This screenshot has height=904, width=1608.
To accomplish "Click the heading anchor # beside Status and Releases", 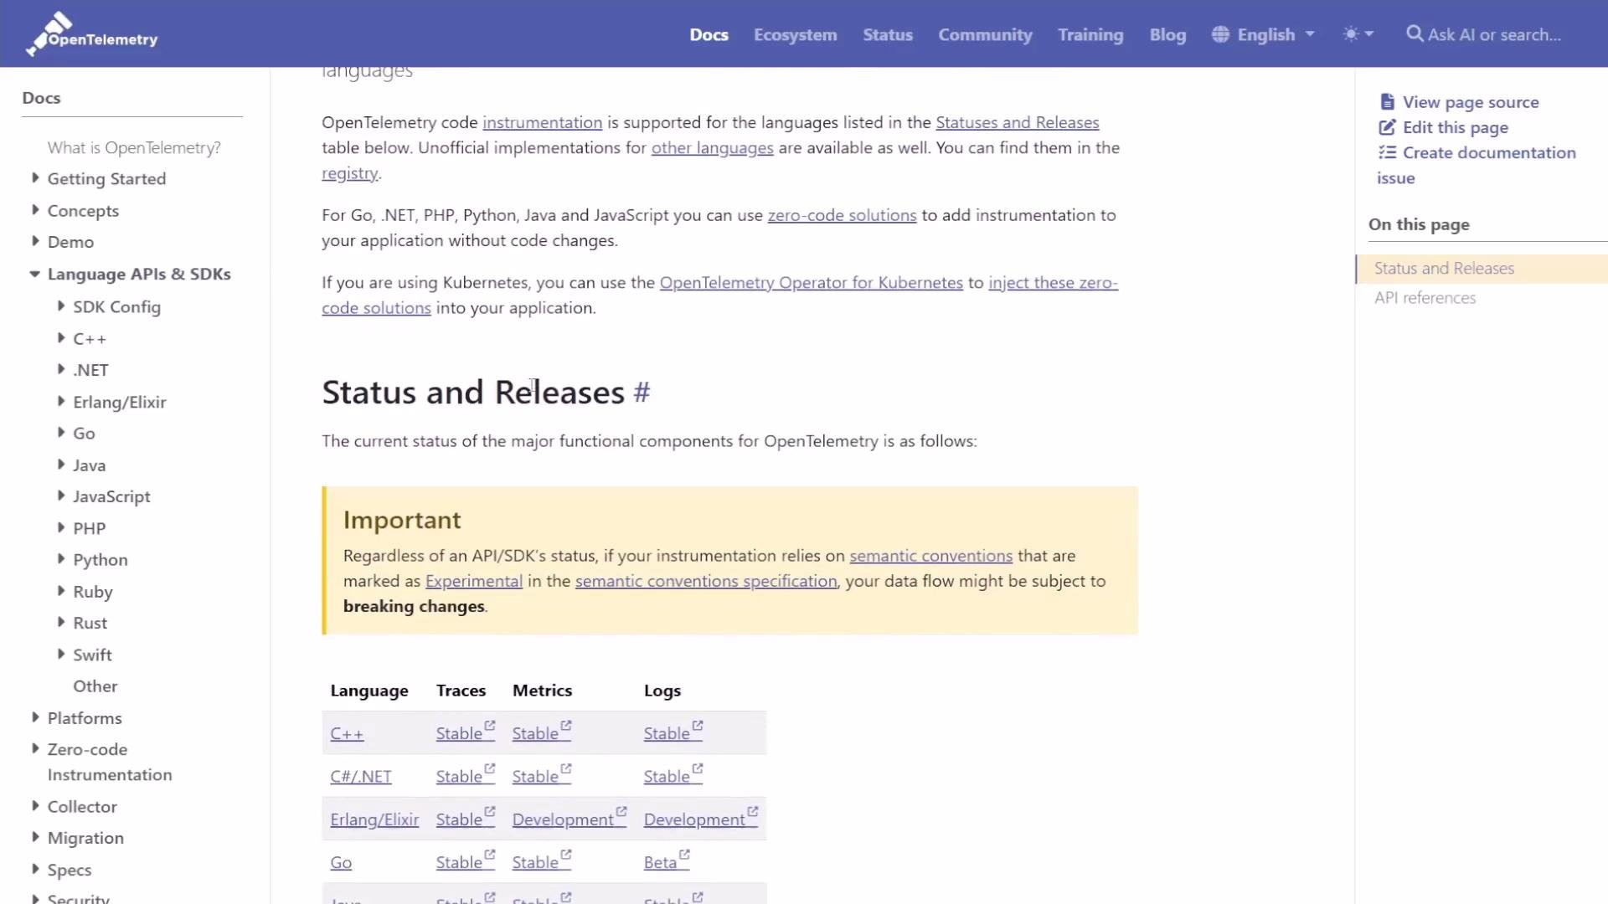I will coord(642,393).
